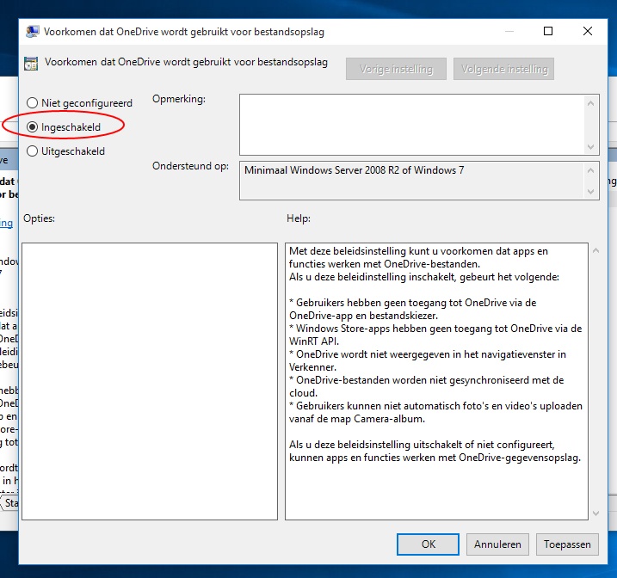Maximize the policy settings window
The image size is (617, 578).
pos(548,31)
